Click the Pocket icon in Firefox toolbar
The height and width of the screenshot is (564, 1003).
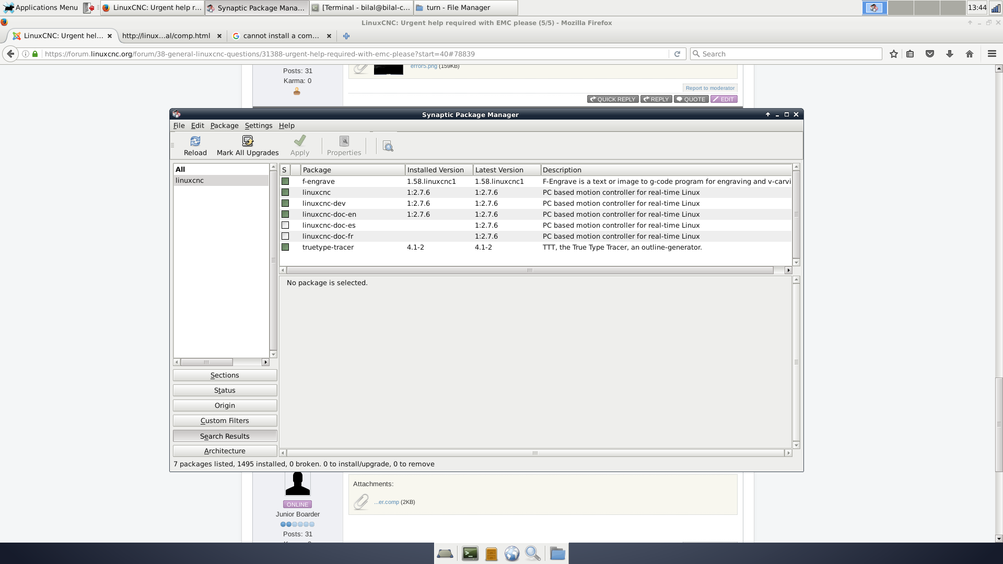coord(930,54)
